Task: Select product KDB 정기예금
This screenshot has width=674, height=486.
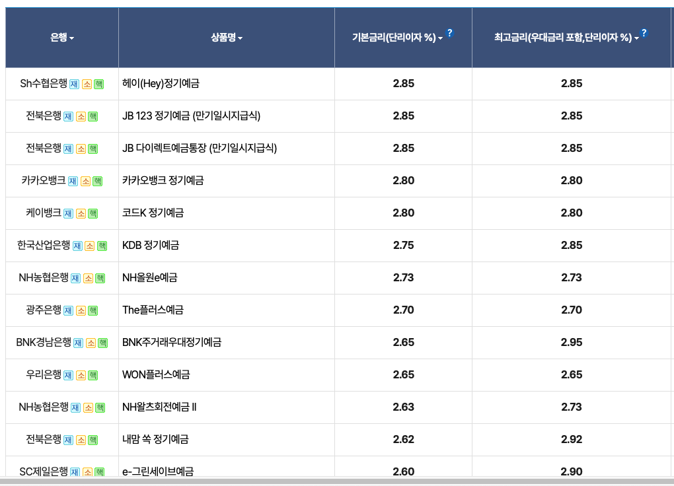Action: point(151,245)
